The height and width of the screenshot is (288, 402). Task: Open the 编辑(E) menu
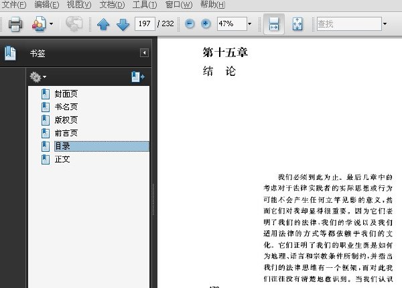point(47,5)
